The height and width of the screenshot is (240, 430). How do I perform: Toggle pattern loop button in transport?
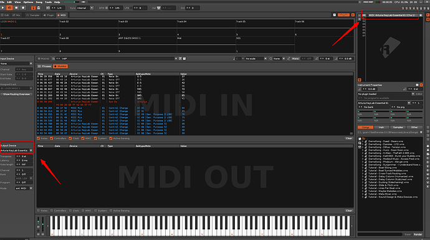(x=10, y=8)
